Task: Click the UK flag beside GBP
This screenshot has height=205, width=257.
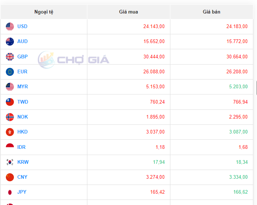Action: point(10,57)
